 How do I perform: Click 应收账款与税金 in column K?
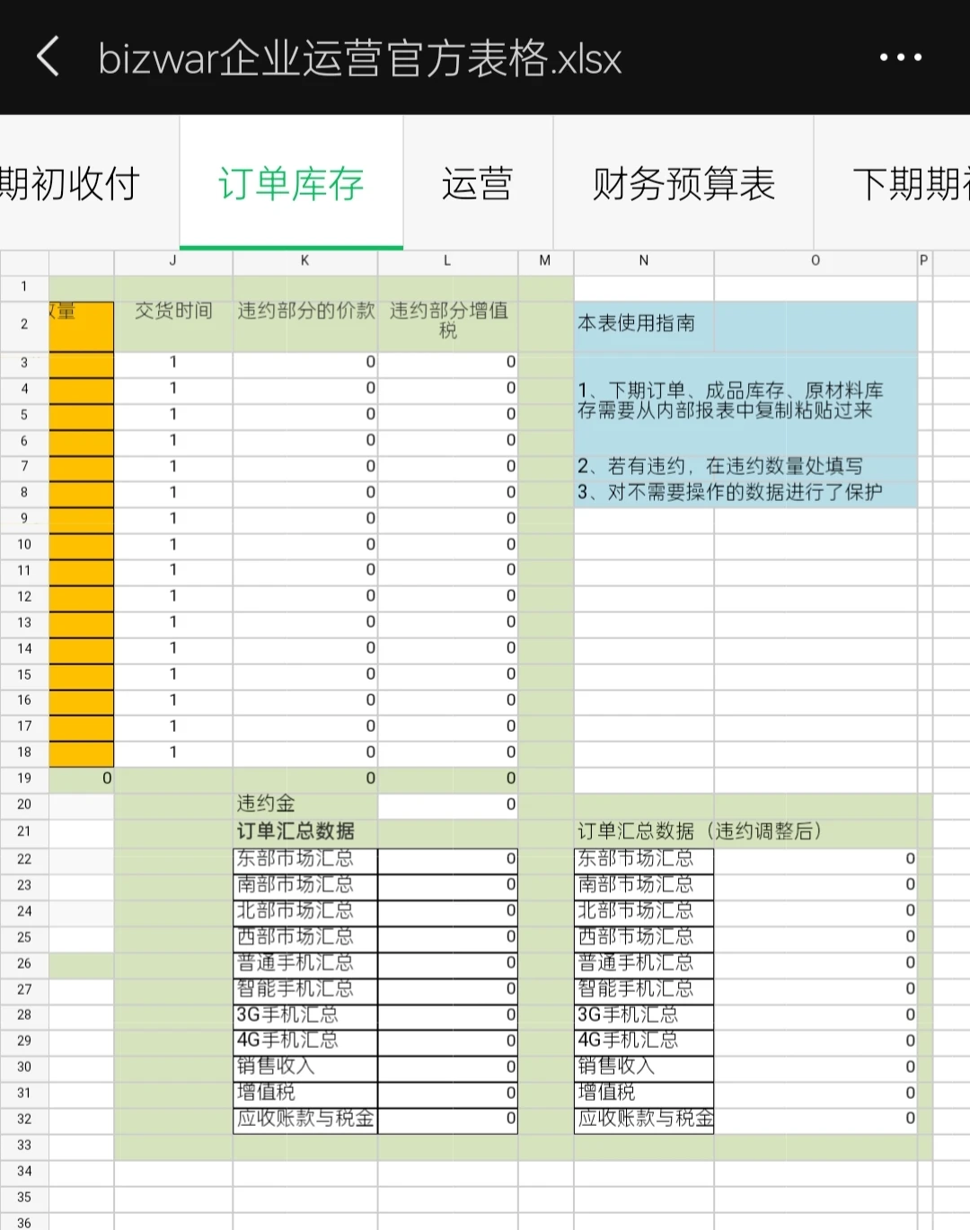click(305, 1120)
